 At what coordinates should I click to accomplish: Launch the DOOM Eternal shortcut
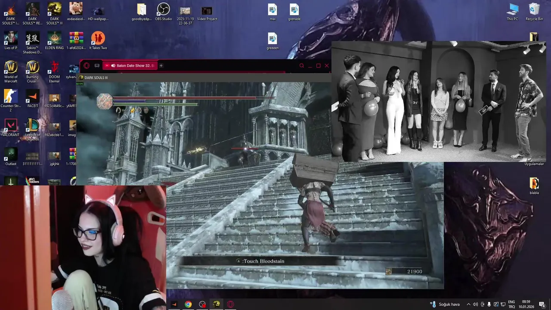coord(54,71)
